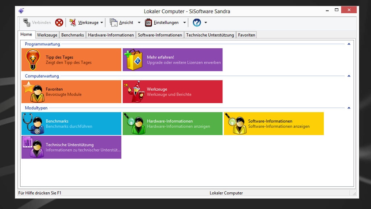Click 'Benchmarks durchführen' subtitle
The width and height of the screenshot is (371, 209).
coord(69,126)
